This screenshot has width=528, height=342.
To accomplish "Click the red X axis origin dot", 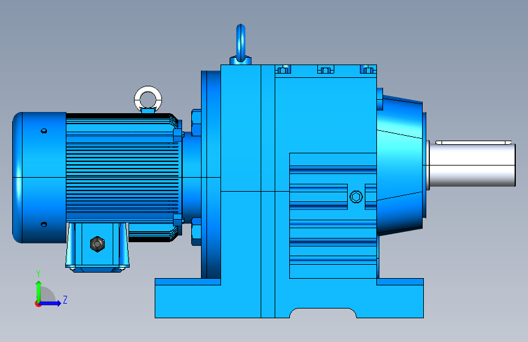I will click(x=38, y=304).
